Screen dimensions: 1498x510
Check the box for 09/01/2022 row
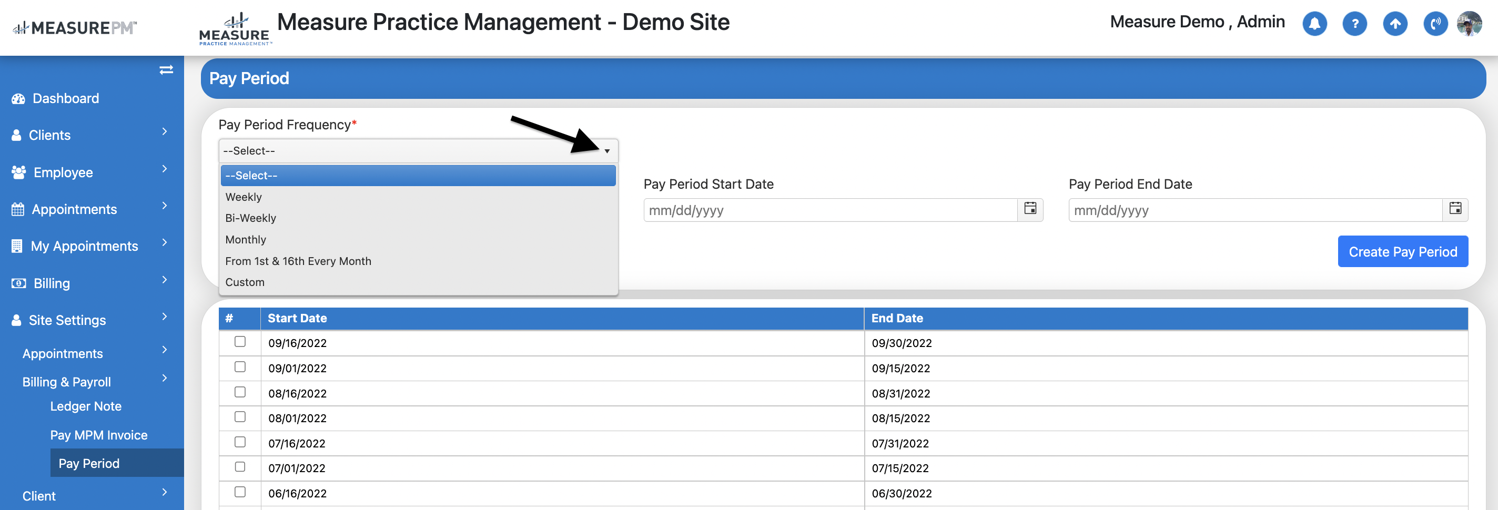pos(240,366)
